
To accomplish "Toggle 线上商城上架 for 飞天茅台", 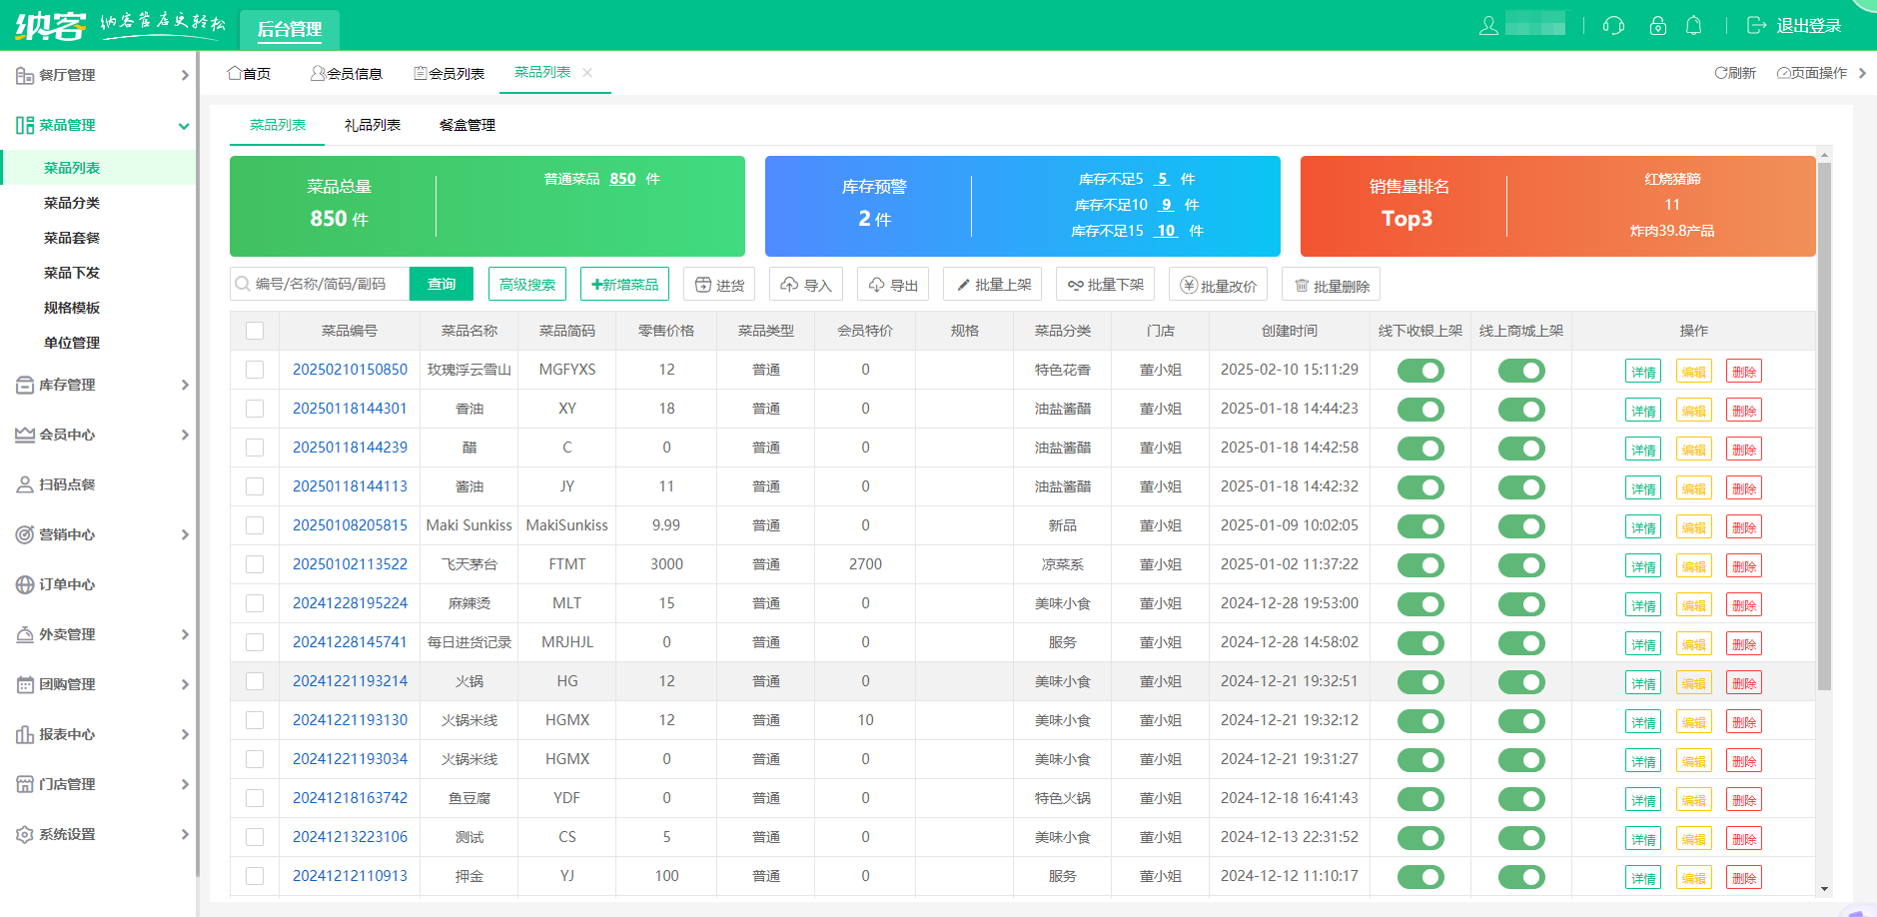I will click(1520, 564).
